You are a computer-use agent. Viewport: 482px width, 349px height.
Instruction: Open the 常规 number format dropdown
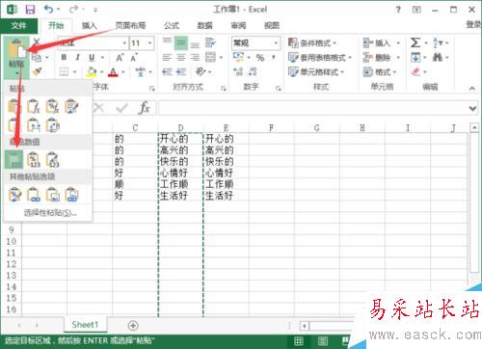click(x=276, y=42)
